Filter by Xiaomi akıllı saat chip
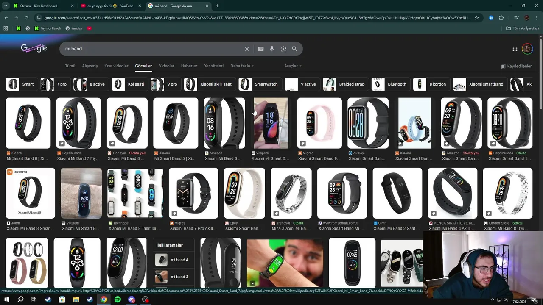The height and width of the screenshot is (305, 543). 210,84
